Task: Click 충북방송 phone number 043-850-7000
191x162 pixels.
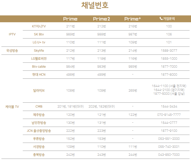Action: (169, 155)
